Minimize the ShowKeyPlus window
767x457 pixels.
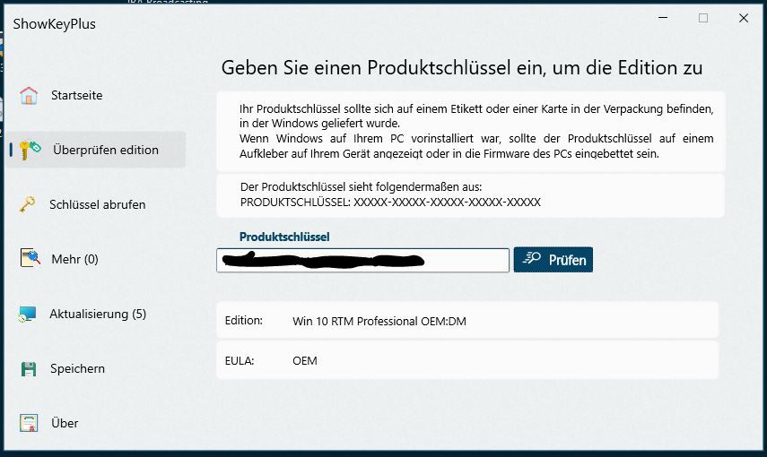click(x=663, y=18)
